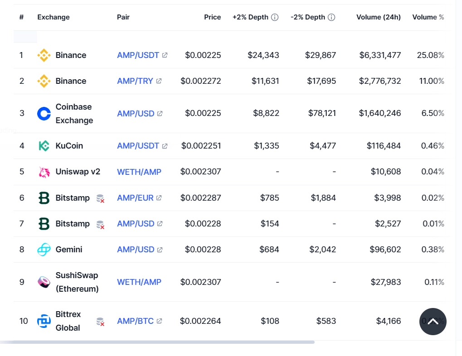Click the Bittrex Global exchange logo
The height and width of the screenshot is (356, 462).
(44, 321)
